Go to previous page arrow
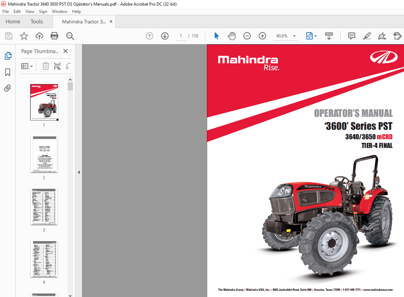 click(x=150, y=36)
